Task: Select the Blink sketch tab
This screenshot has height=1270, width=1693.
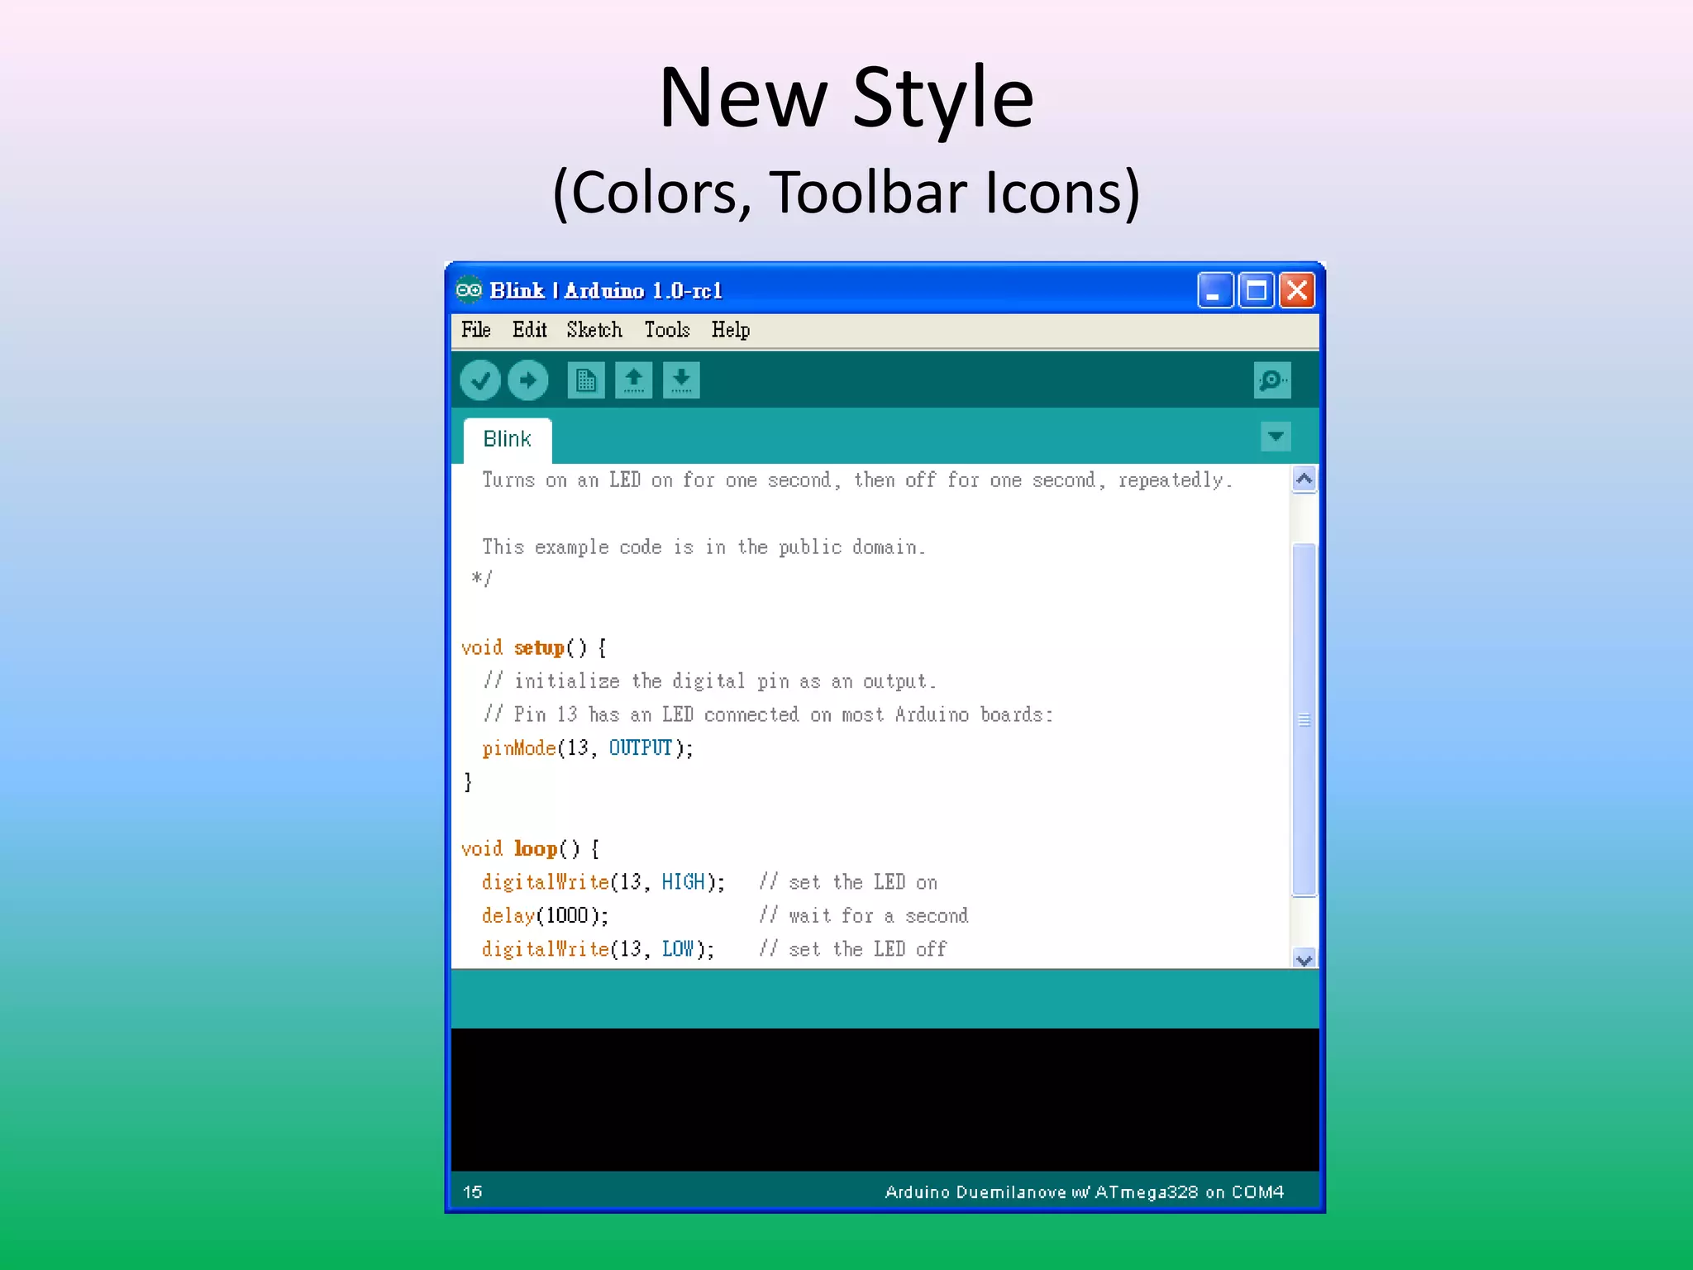Action: (507, 440)
